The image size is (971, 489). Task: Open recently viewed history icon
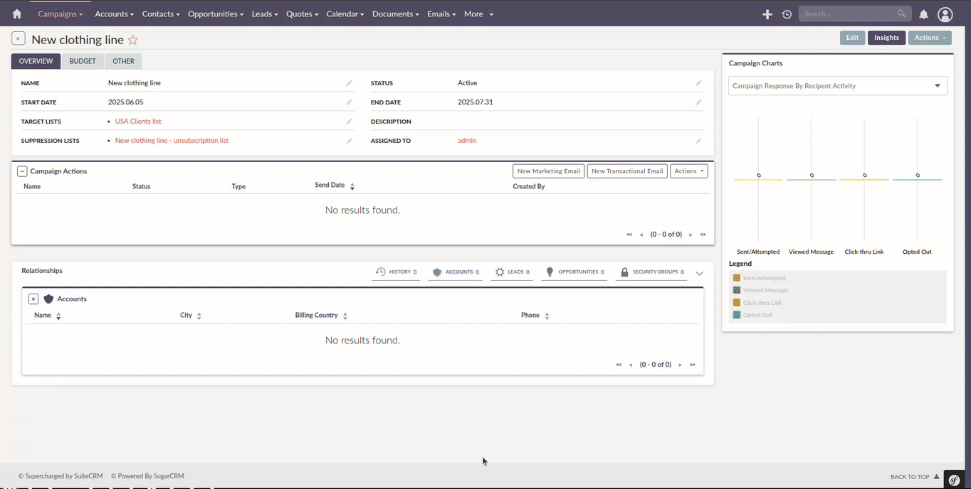(787, 14)
